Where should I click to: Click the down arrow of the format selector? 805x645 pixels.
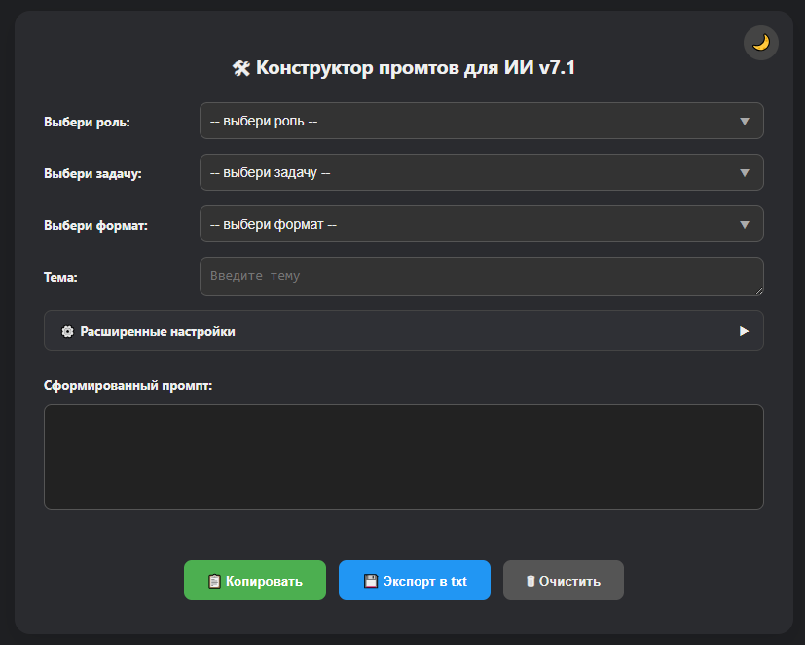pyautogui.click(x=745, y=225)
